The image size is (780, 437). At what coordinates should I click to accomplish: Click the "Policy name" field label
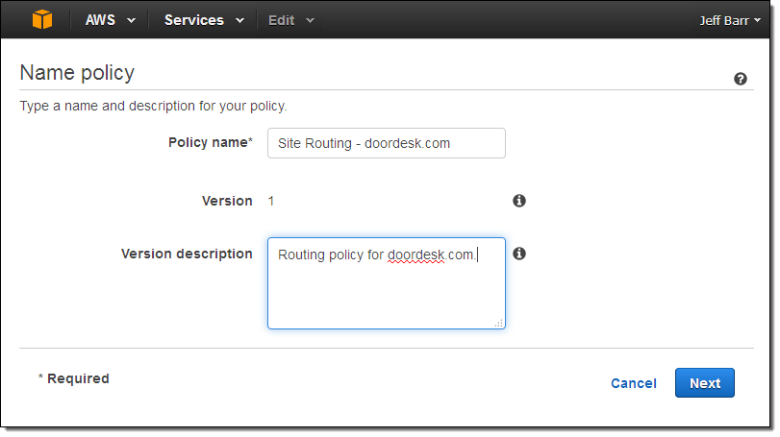click(x=210, y=142)
